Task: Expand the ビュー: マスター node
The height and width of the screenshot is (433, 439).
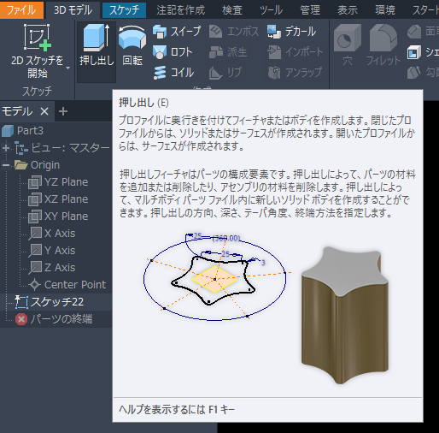Action: point(6,148)
